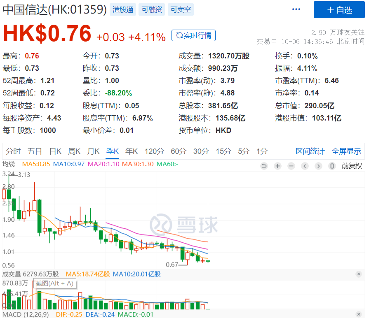Image resolution: width=376 pixels, height=318 pixels.
Task: Click the MA30:1.30 moving average label
Action: (x=138, y=164)
